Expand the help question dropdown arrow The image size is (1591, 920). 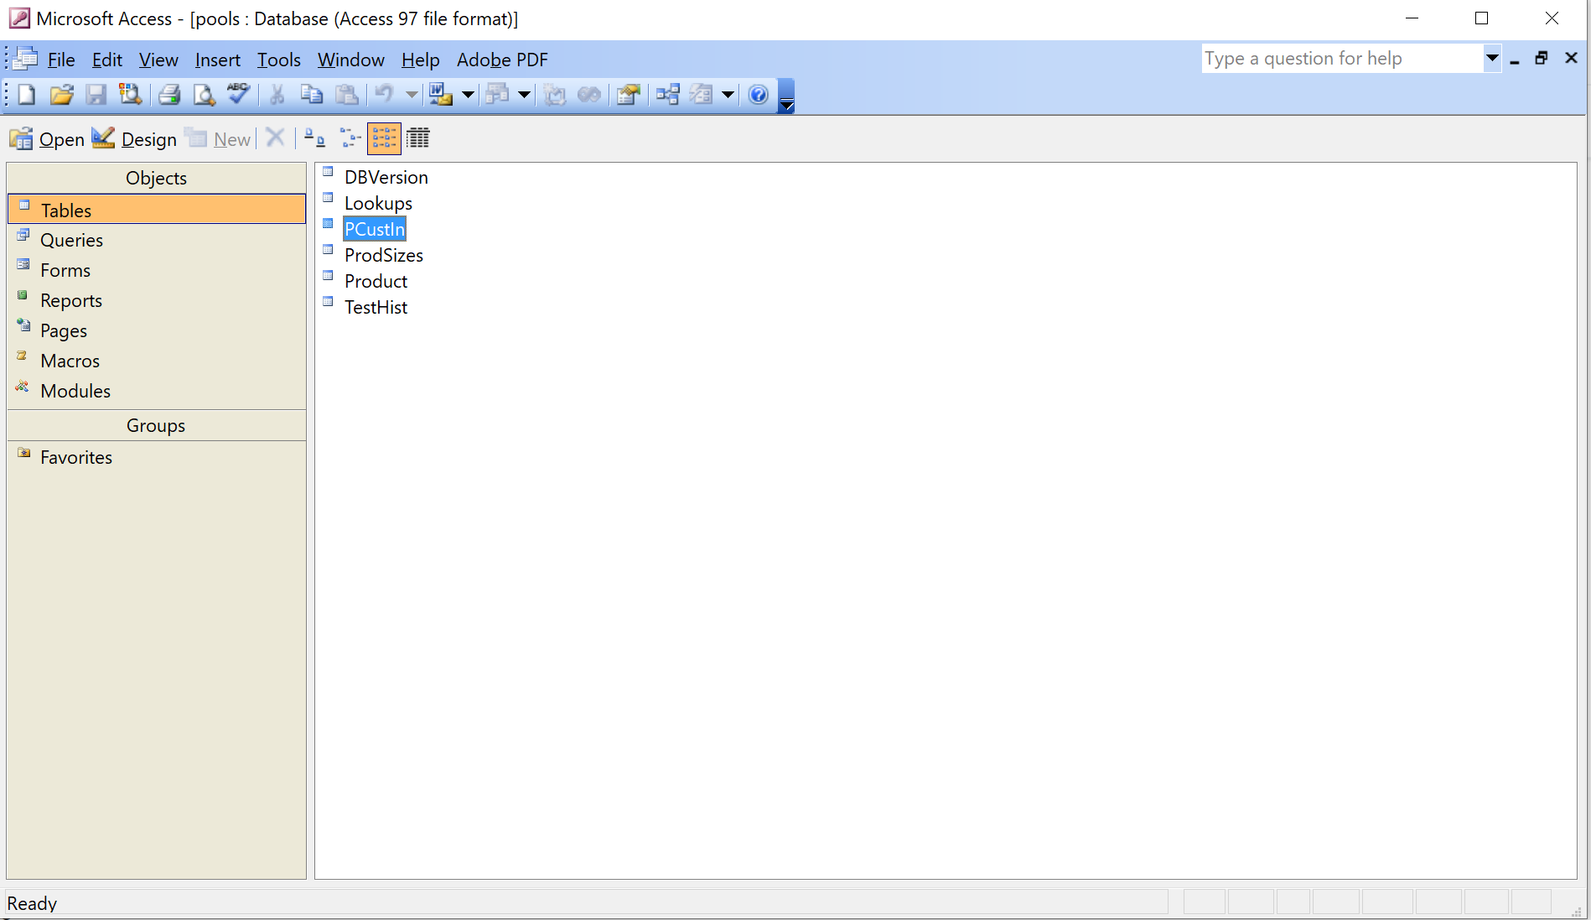(x=1492, y=59)
